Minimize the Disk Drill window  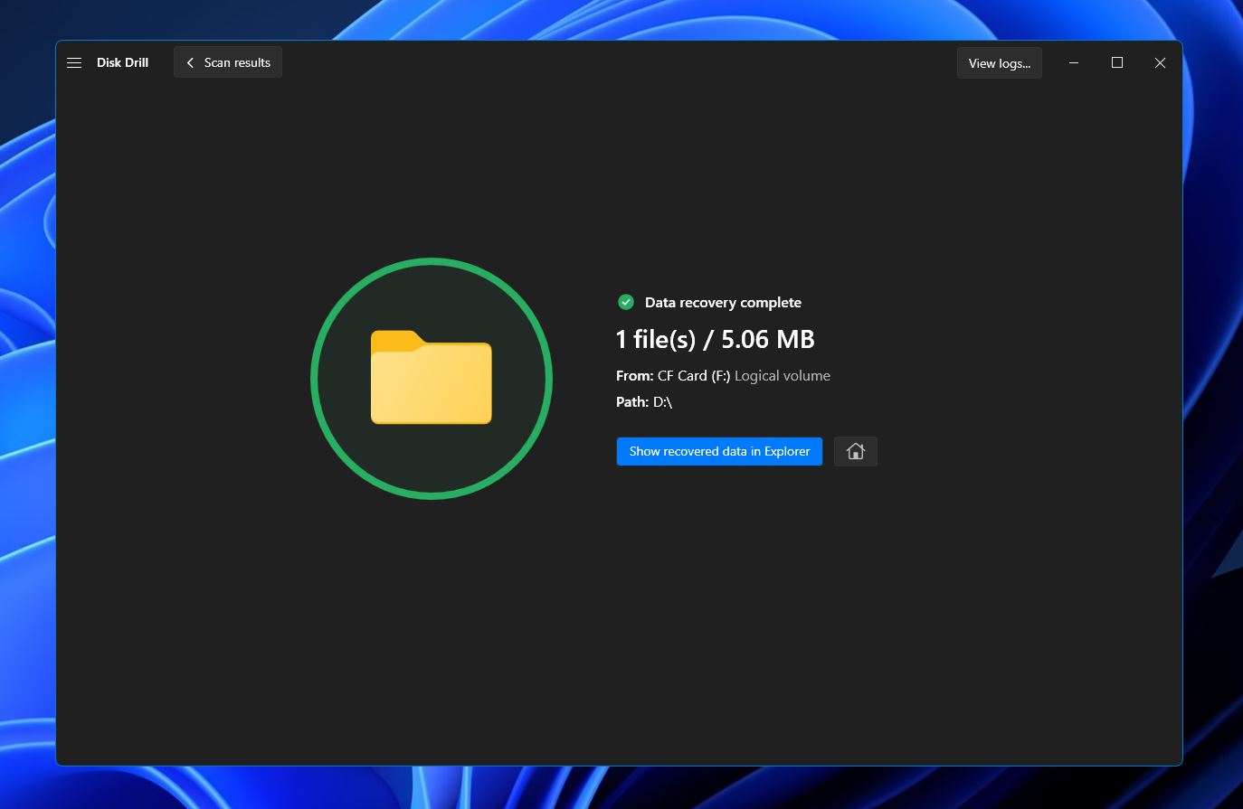1074,62
